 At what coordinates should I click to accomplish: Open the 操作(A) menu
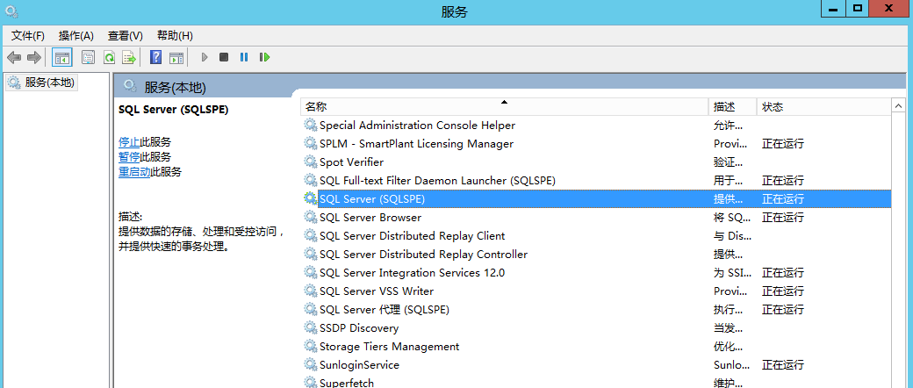[76, 35]
